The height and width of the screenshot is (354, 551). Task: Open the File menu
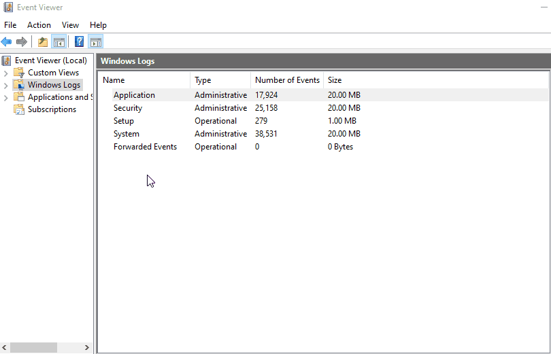coord(10,25)
